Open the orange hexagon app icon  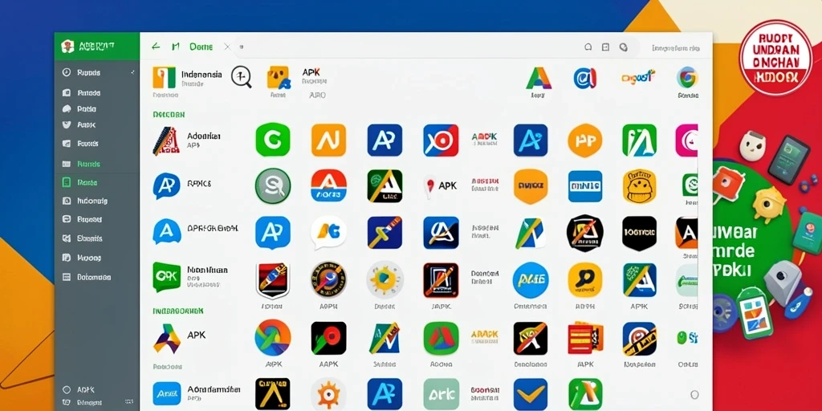click(x=531, y=186)
